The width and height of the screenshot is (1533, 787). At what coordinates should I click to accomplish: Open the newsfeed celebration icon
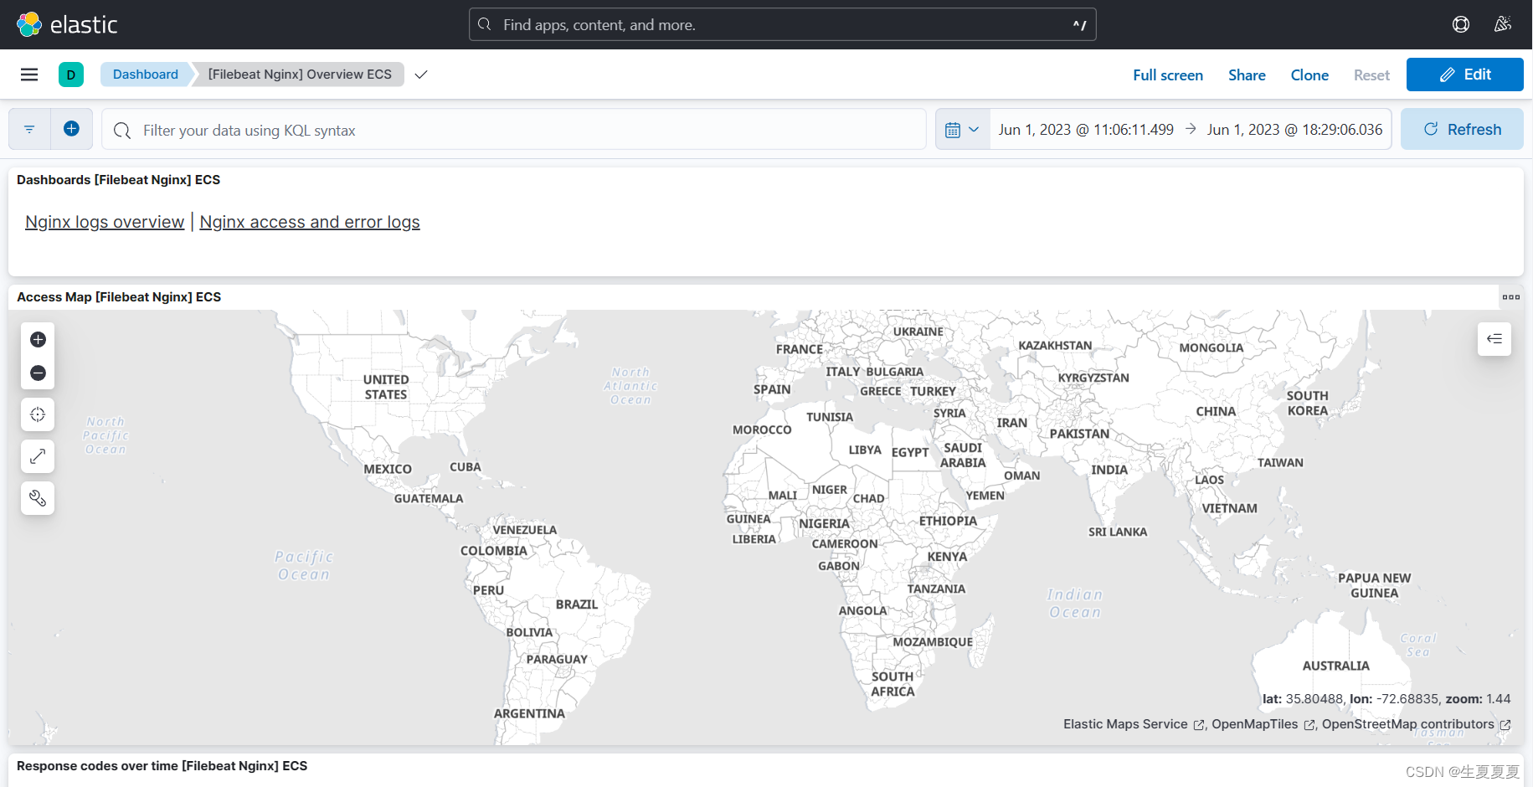pos(1503,24)
